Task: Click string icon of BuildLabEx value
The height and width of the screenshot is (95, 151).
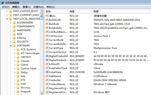Action: [x=47, y=28]
